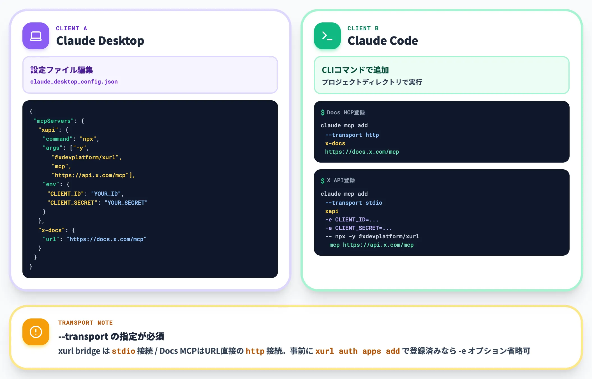Click the dollar sign before Docs MCP登録

coord(323,112)
